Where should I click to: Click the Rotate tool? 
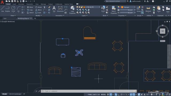[38, 7]
